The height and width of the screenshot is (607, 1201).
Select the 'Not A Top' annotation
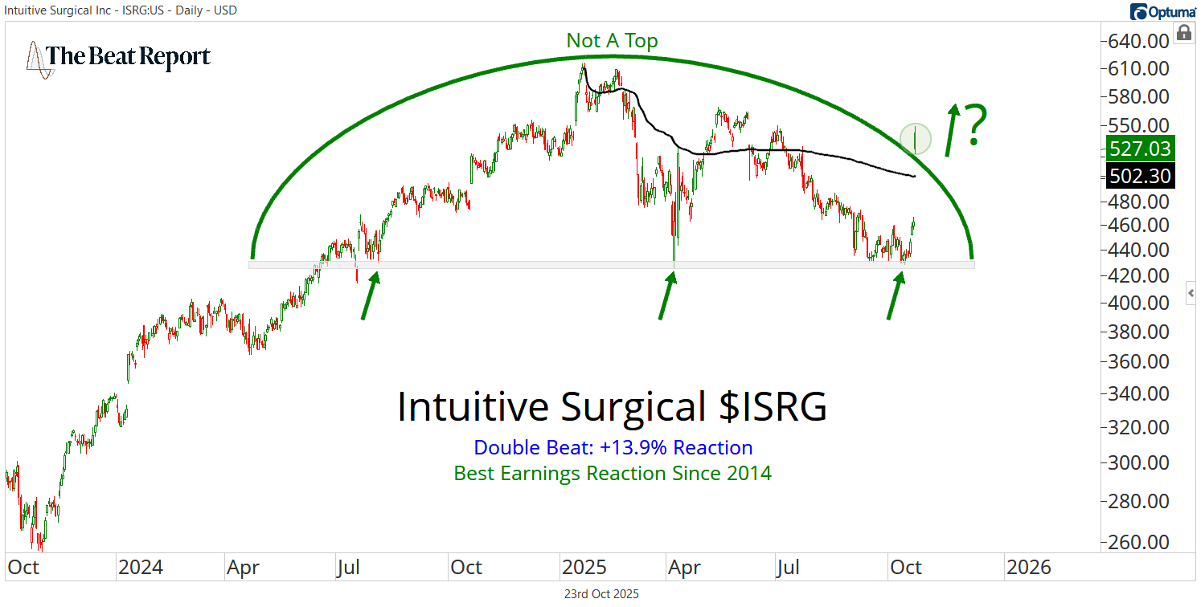coord(612,41)
